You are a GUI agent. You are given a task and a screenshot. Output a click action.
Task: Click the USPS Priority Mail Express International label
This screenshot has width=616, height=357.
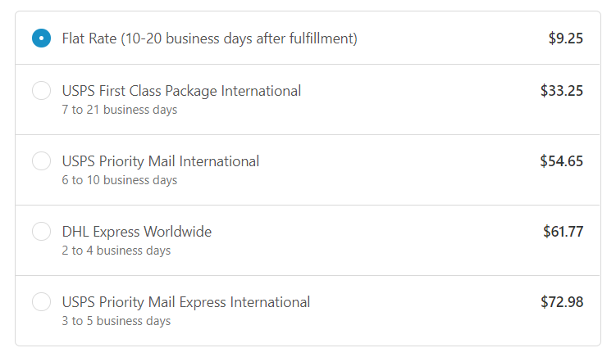tap(186, 302)
